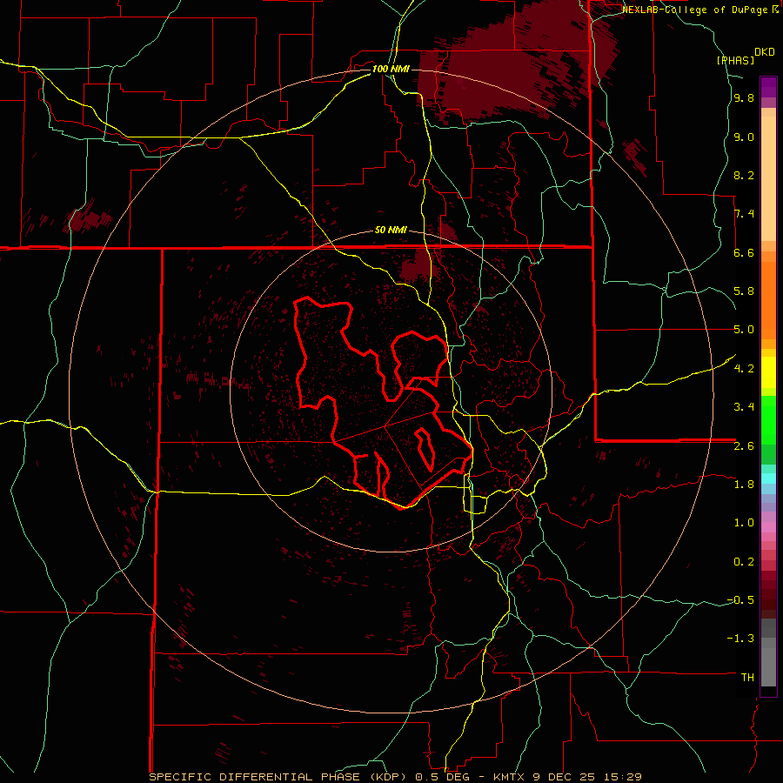Select the 5.0 scale value
The image size is (783, 783).
[x=744, y=330]
